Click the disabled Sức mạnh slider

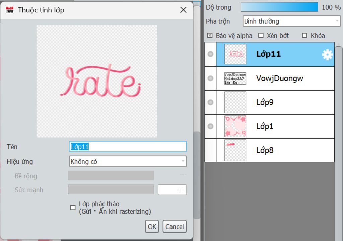(x=111, y=189)
